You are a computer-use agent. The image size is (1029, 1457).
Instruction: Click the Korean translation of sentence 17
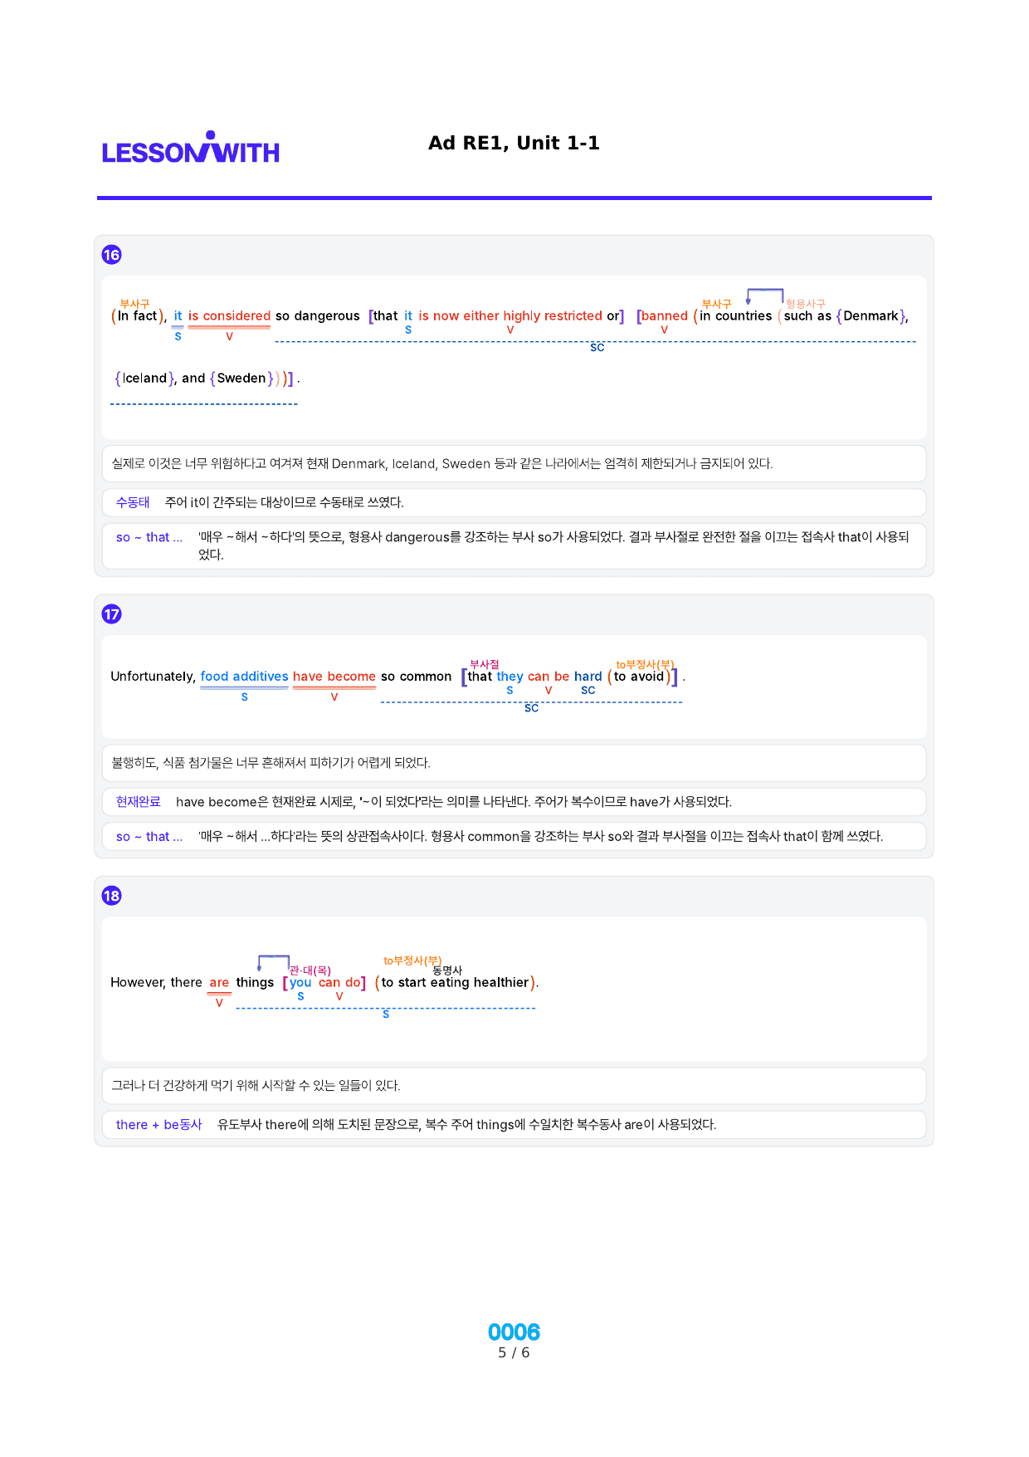click(x=271, y=763)
